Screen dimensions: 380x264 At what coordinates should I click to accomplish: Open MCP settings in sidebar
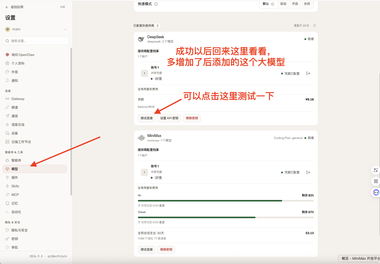[35, 195]
